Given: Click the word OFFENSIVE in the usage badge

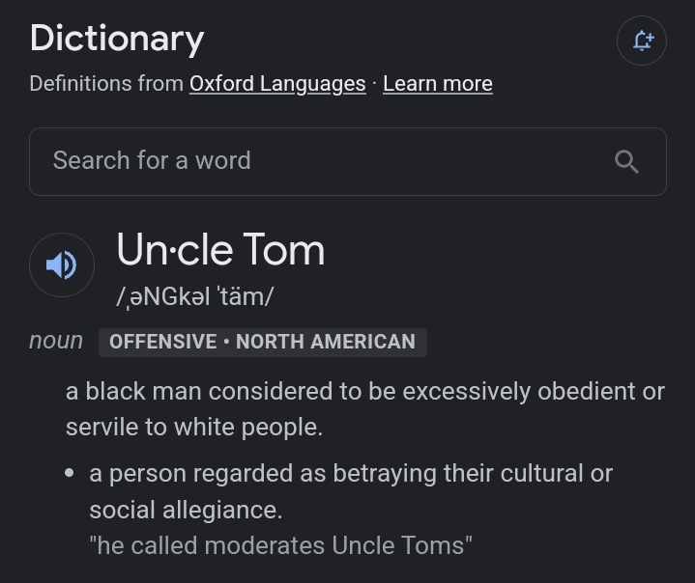Looking at the screenshot, I should (163, 343).
